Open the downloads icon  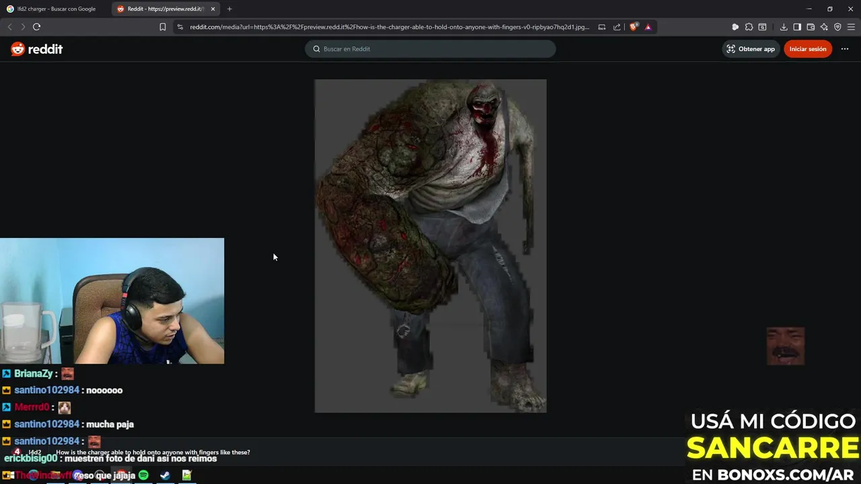(x=784, y=27)
